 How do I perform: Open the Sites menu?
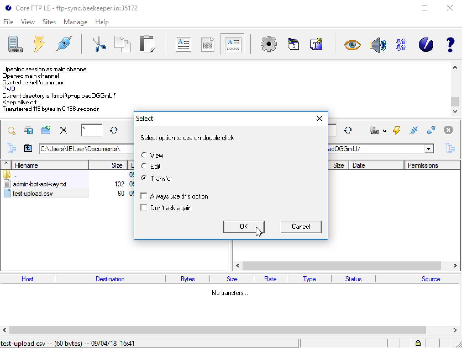[49, 22]
